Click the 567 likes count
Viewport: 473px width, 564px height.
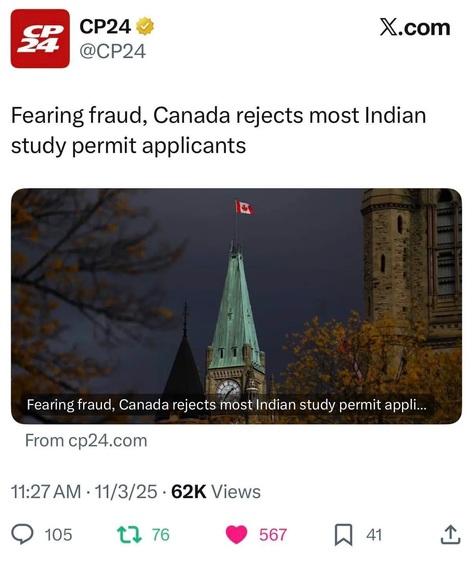[273, 535]
